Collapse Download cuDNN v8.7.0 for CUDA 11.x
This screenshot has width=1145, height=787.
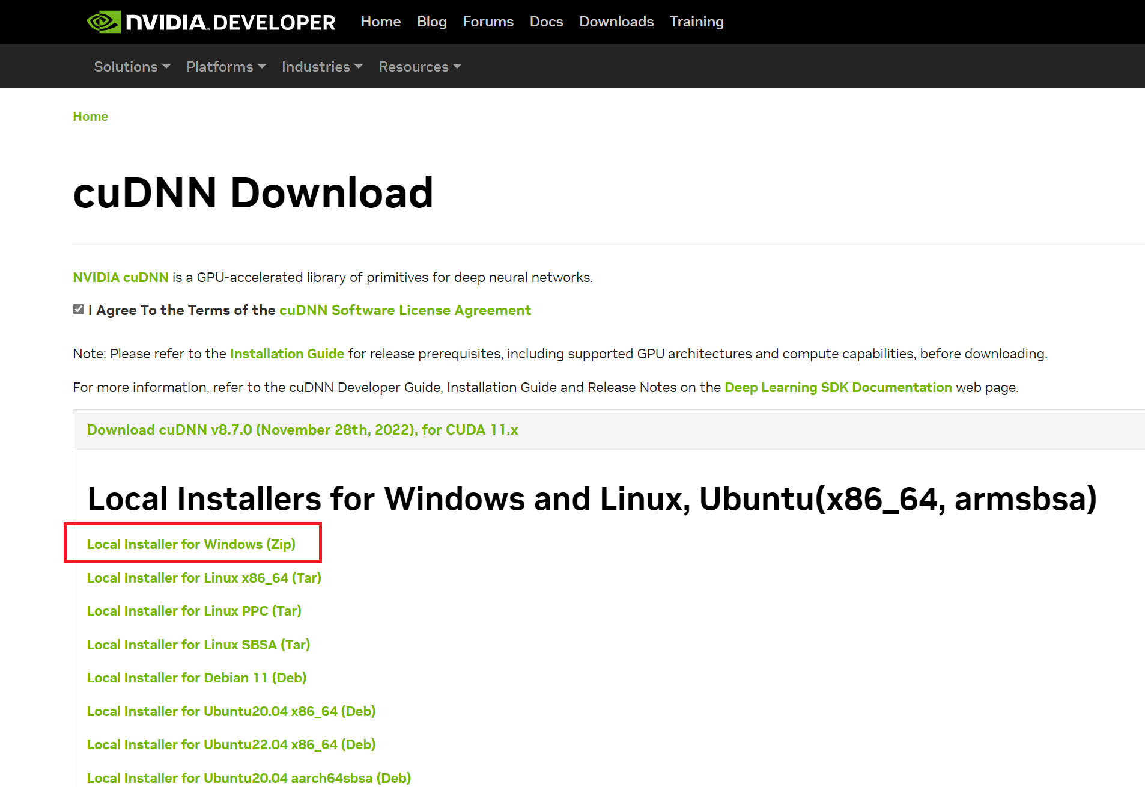click(x=302, y=430)
